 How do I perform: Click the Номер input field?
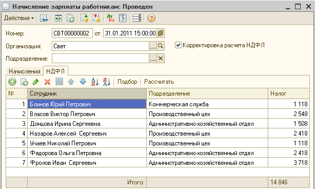tap(72, 33)
